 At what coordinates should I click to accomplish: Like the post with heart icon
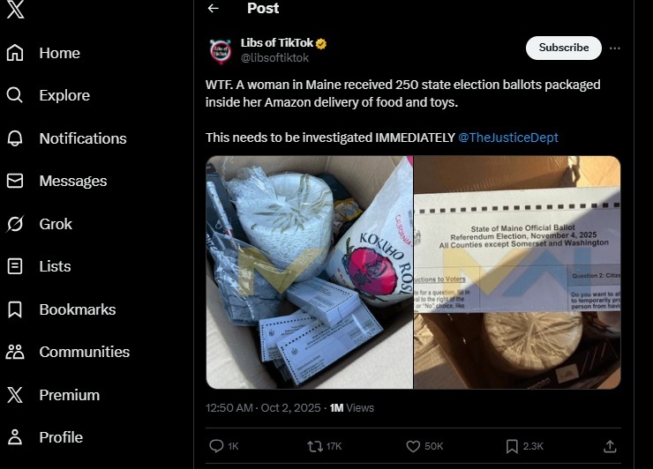[x=413, y=446]
